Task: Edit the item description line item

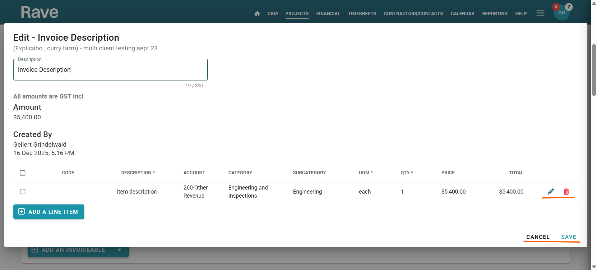Action: (x=551, y=191)
